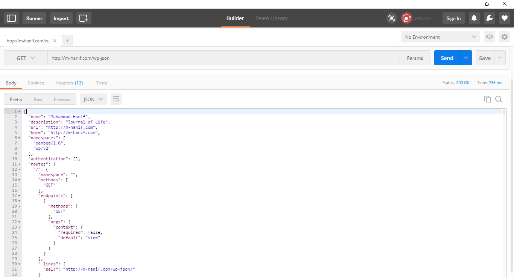Send the request
Screen dimensions: 514x277
click(x=447, y=58)
